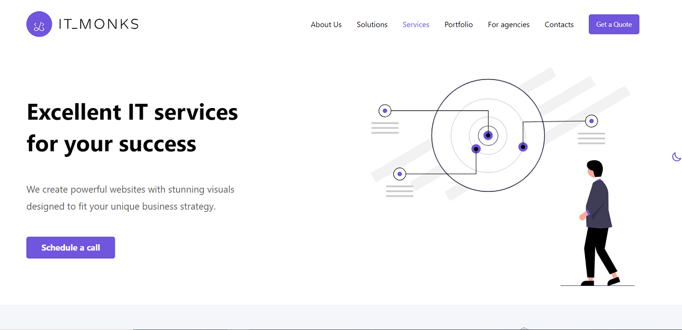The width and height of the screenshot is (682, 330).
Task: Click the top-left purple dot node icon
Action: pyautogui.click(x=385, y=110)
